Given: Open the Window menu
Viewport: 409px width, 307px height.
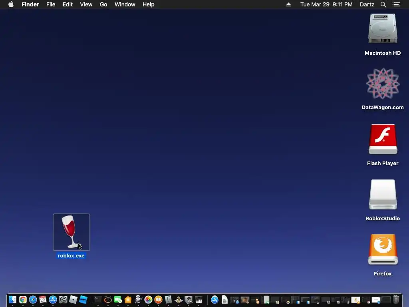Looking at the screenshot, I should pos(125,4).
